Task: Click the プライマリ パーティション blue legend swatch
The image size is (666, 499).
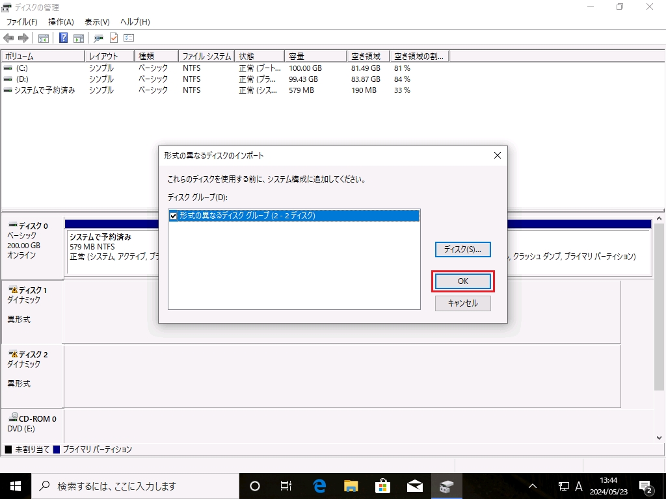Action: tap(56, 449)
